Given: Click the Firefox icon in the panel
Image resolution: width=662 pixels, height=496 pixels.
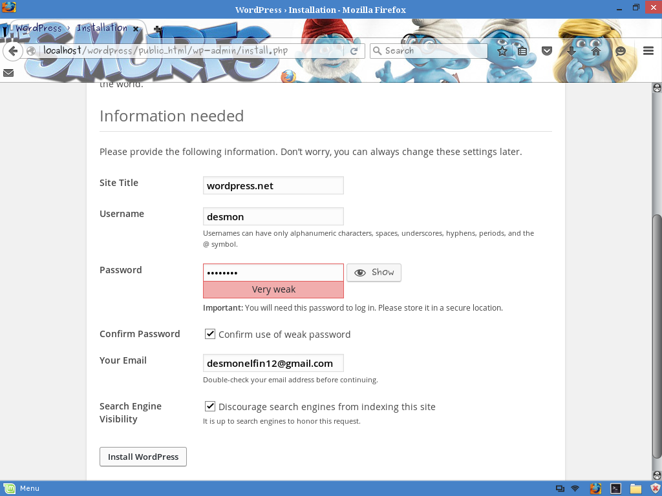Looking at the screenshot, I should pos(595,488).
